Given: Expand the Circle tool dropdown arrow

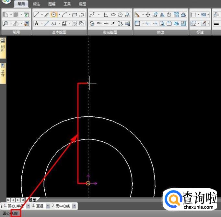Looking at the screenshot, I should (x=59, y=15).
